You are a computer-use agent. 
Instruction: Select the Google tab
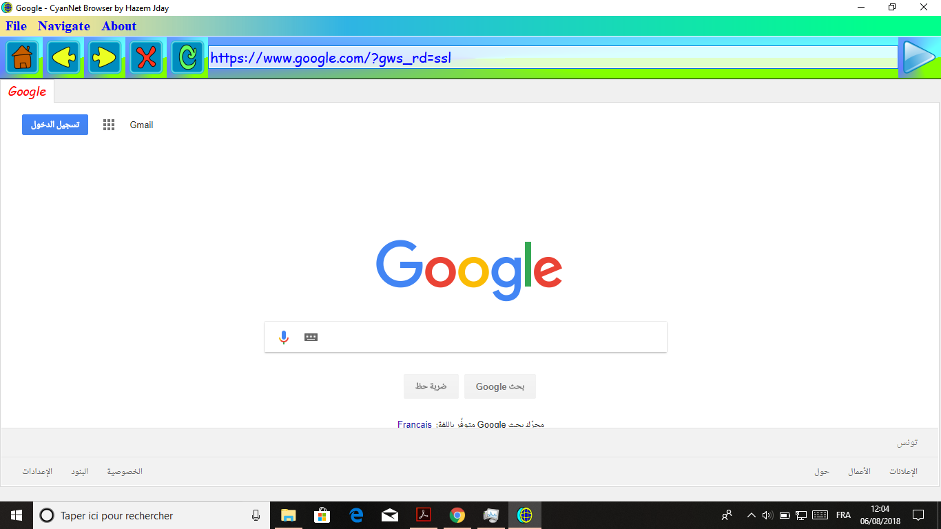(27, 92)
